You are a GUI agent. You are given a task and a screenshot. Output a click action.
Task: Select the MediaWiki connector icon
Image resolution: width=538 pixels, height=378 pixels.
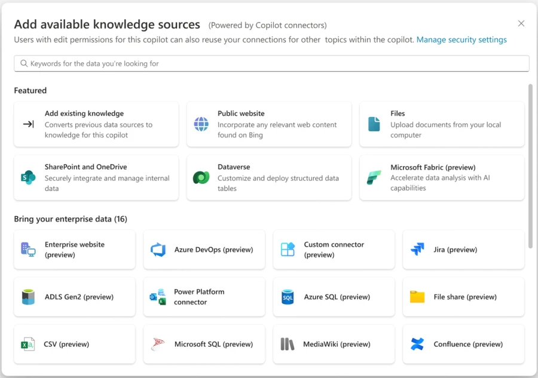[286, 345]
